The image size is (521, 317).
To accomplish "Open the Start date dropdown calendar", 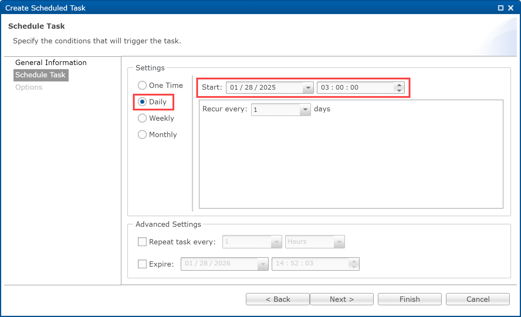I will point(308,88).
